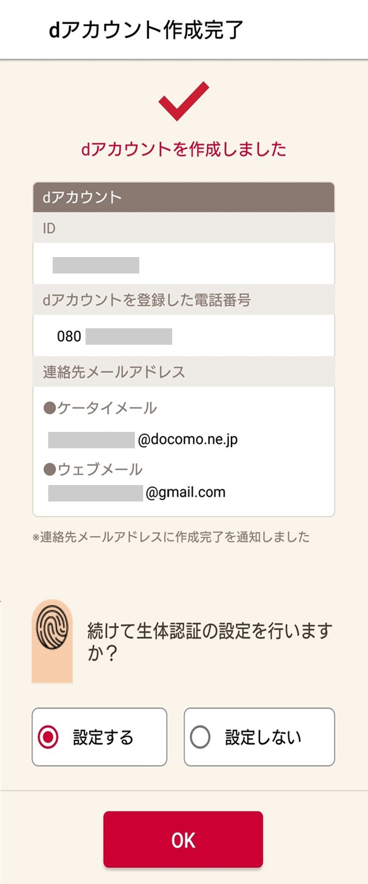Select the masked ID value field
This screenshot has height=884, width=368.
tap(184, 264)
